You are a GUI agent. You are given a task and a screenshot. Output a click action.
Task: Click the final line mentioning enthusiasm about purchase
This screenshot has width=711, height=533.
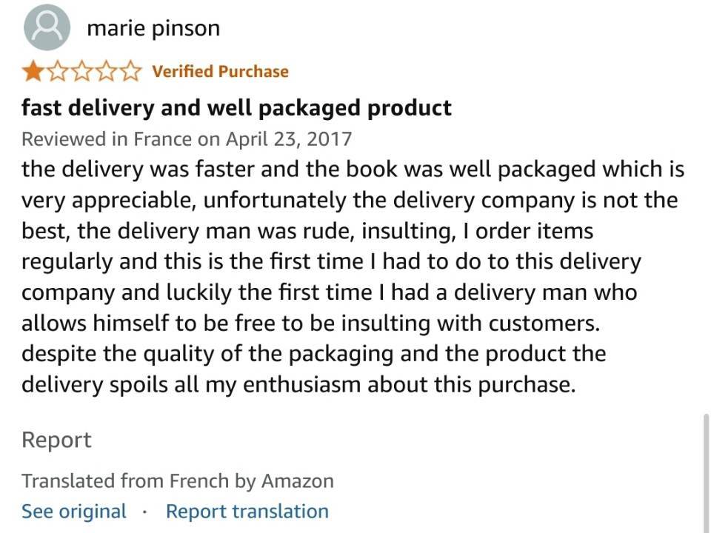tap(298, 385)
